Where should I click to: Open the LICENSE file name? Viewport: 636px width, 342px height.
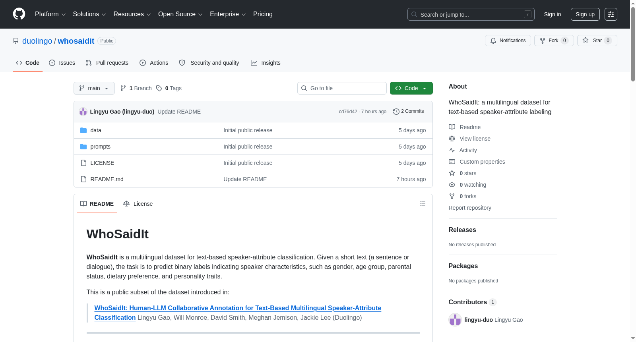[102, 163]
